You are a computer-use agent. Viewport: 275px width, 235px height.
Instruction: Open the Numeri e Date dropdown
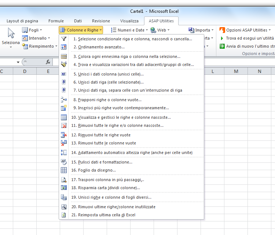129,30
